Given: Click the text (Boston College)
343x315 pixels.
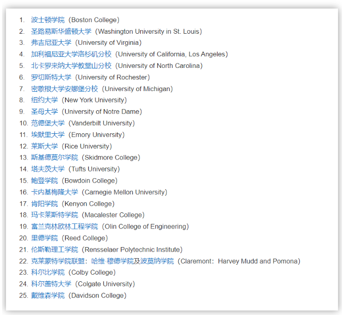Looking at the screenshot, I should 94,20.
